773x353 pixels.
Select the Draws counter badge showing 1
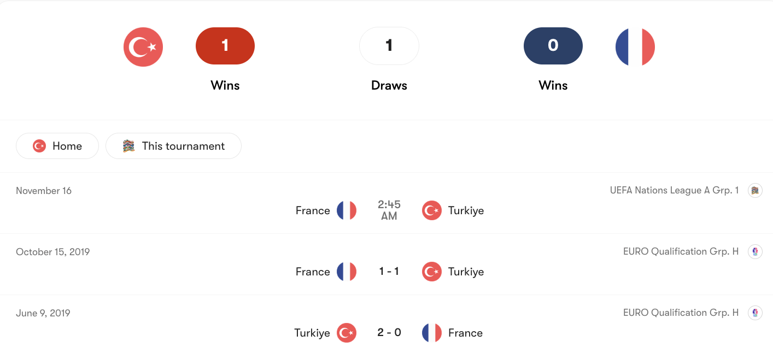[389, 46]
